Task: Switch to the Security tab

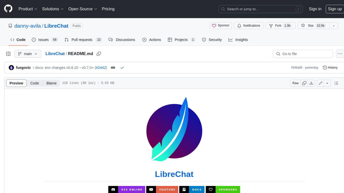Action: (212, 40)
